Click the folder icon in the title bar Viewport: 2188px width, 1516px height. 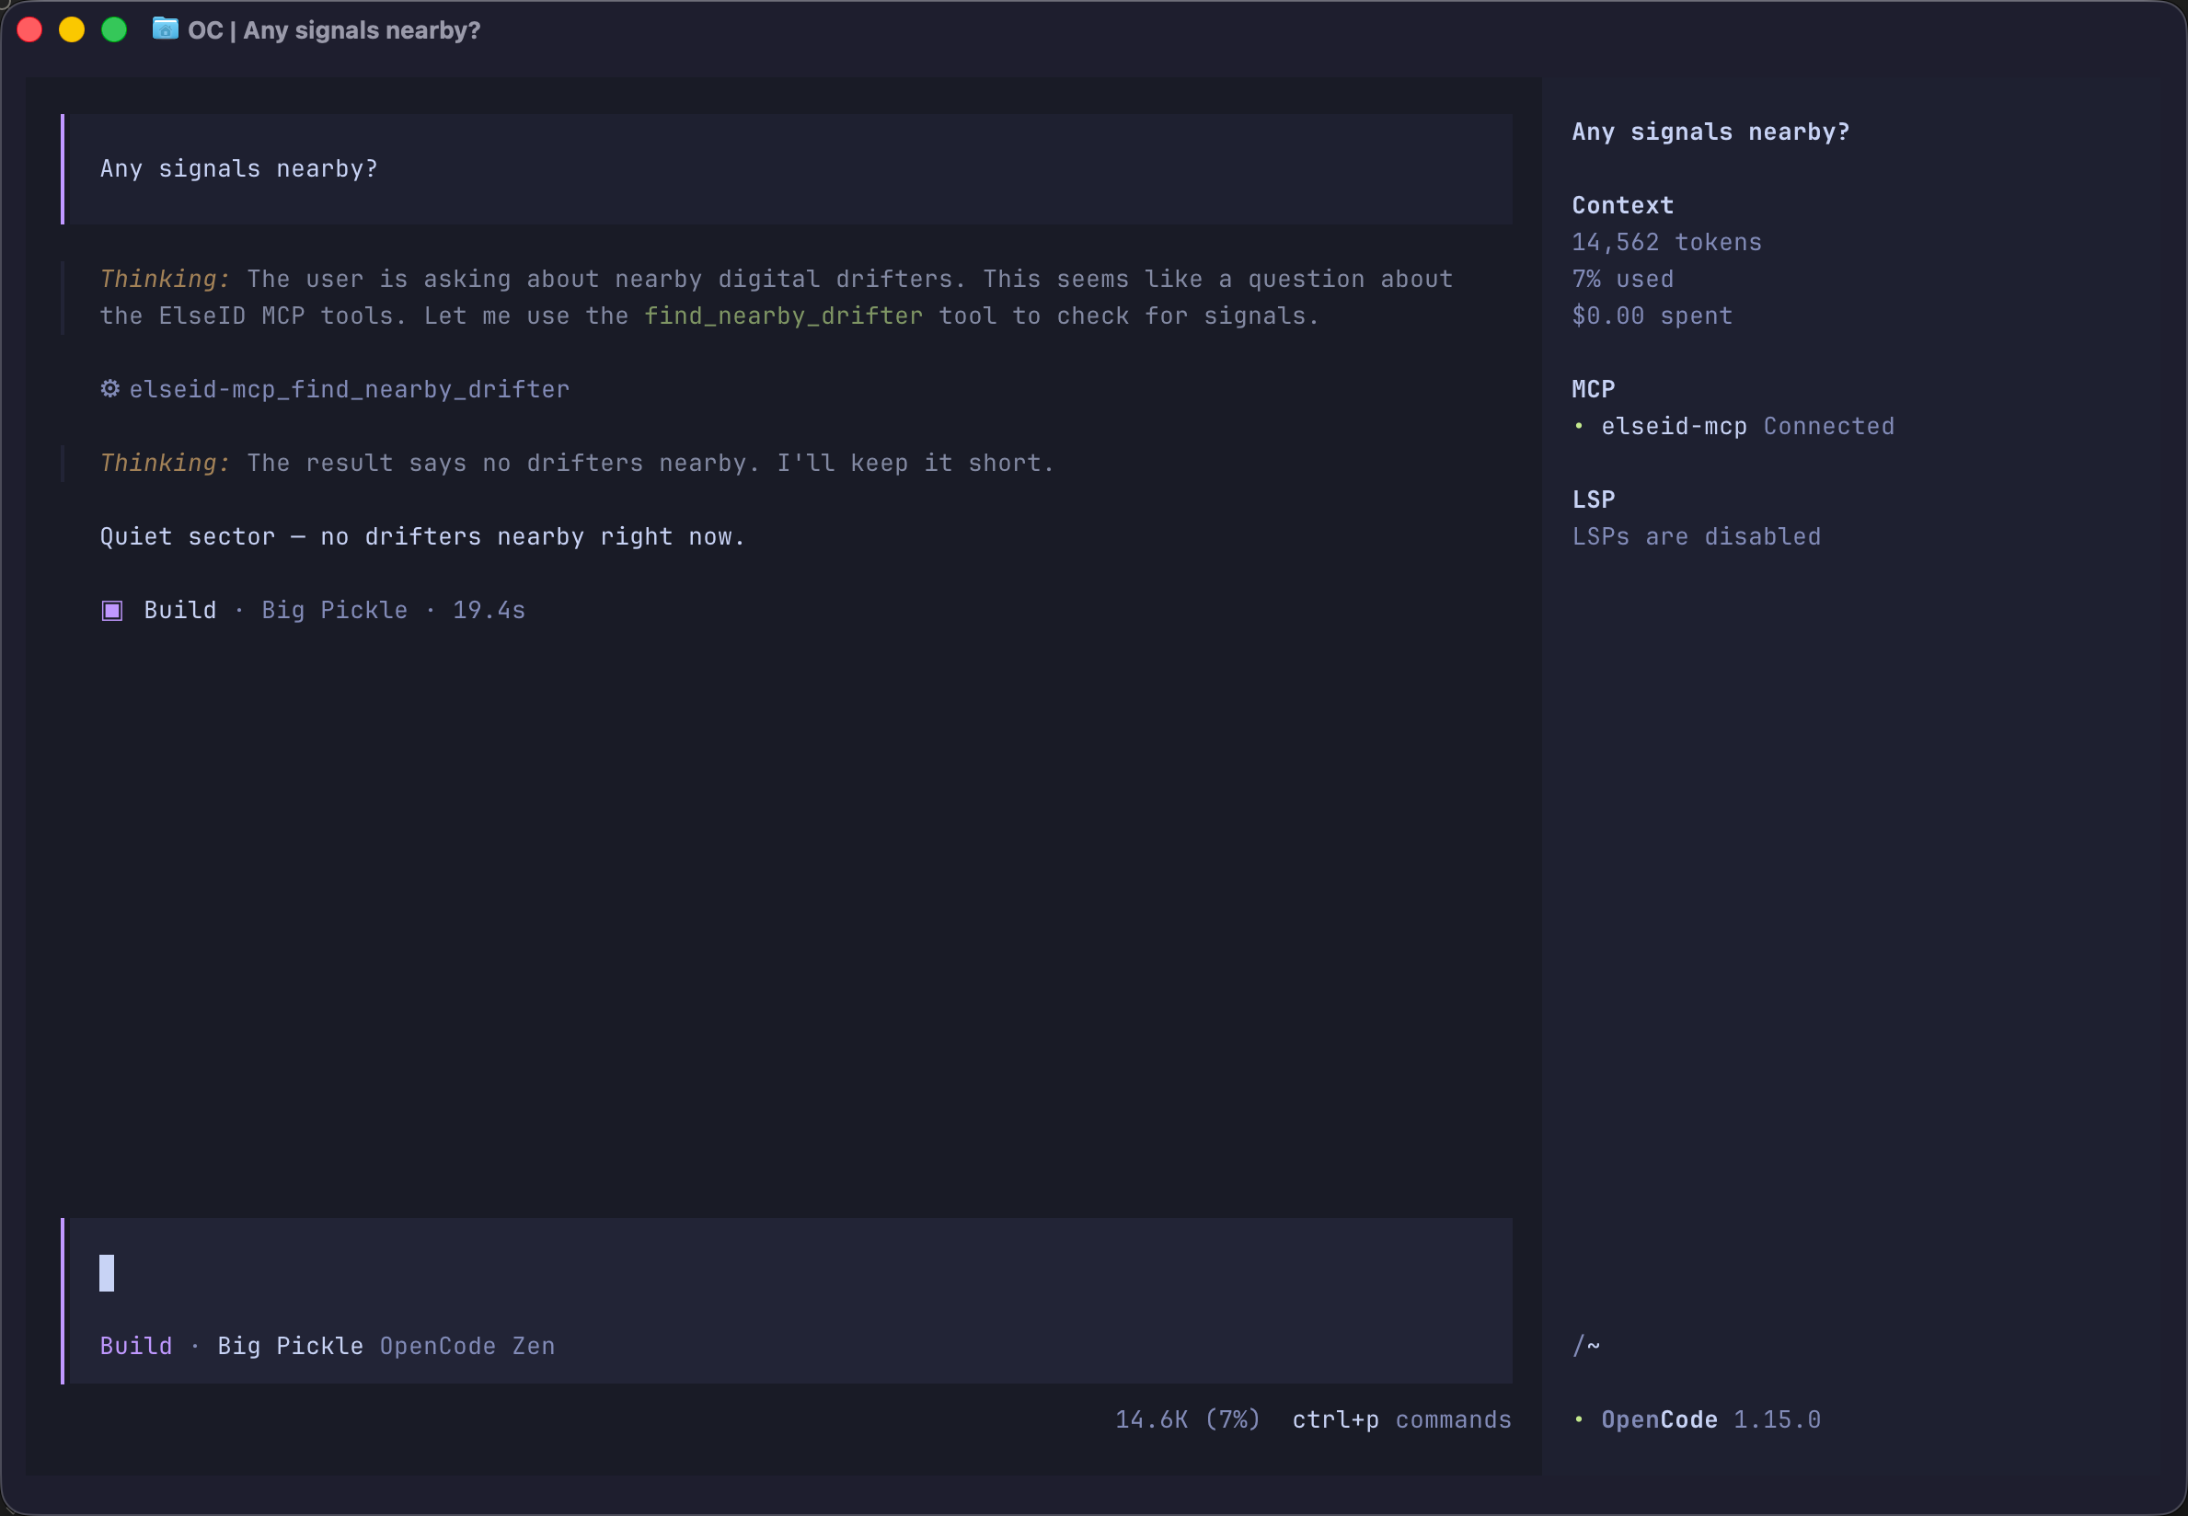pyautogui.click(x=166, y=29)
